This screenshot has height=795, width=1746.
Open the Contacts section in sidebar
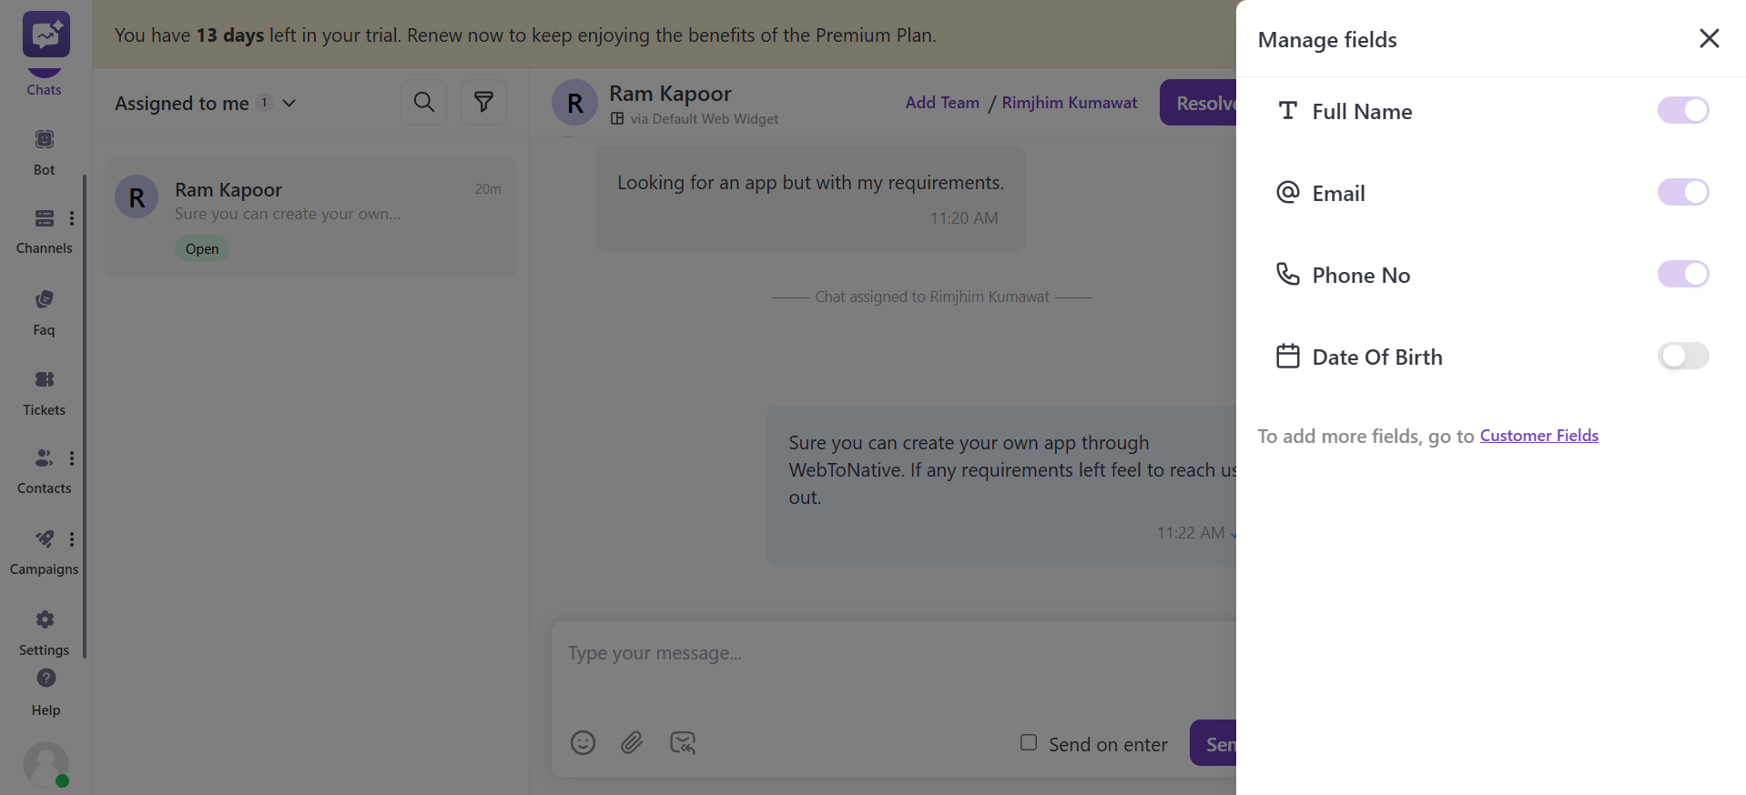[x=43, y=469]
